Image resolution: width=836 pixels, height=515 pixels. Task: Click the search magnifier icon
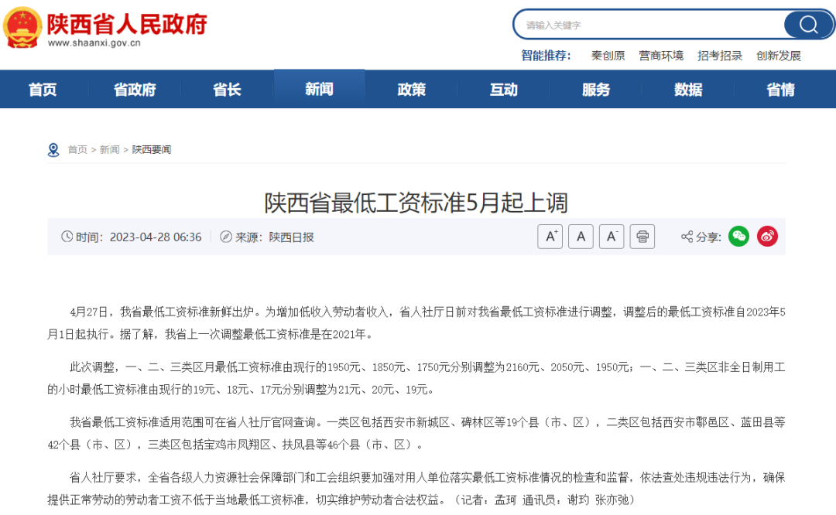coord(808,24)
